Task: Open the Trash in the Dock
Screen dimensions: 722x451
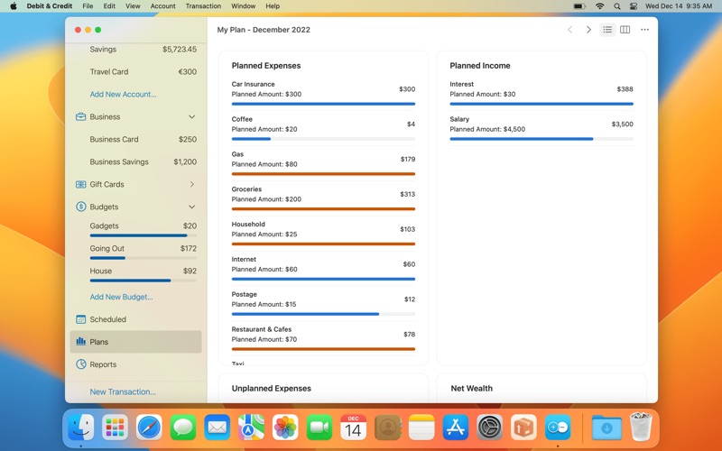Action: click(x=641, y=427)
